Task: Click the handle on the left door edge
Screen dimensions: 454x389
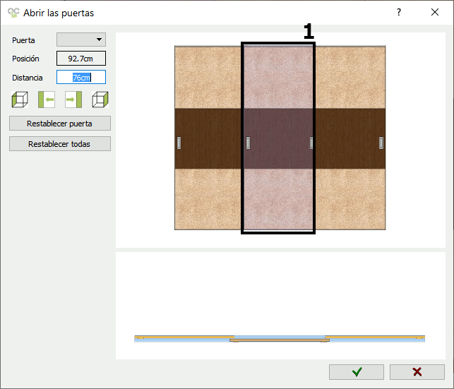Action: tap(179, 143)
